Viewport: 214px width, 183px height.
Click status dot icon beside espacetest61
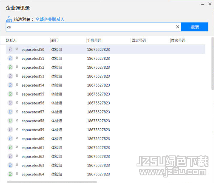click(x=17, y=147)
